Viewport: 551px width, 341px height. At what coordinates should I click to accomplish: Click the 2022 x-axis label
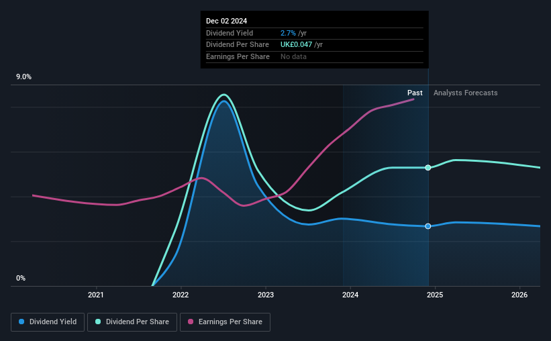pos(181,295)
